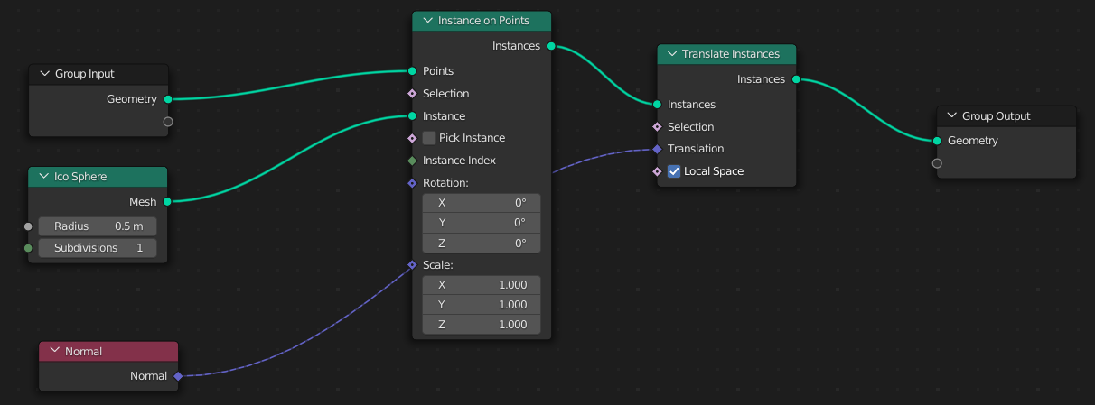The width and height of the screenshot is (1095, 405).
Task: Click the Instance Index diamond socket
Action: [x=412, y=161]
